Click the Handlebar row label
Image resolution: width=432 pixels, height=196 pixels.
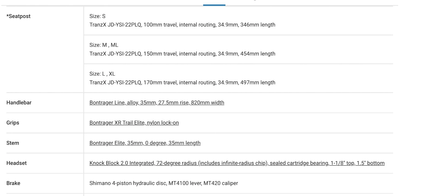point(19,103)
